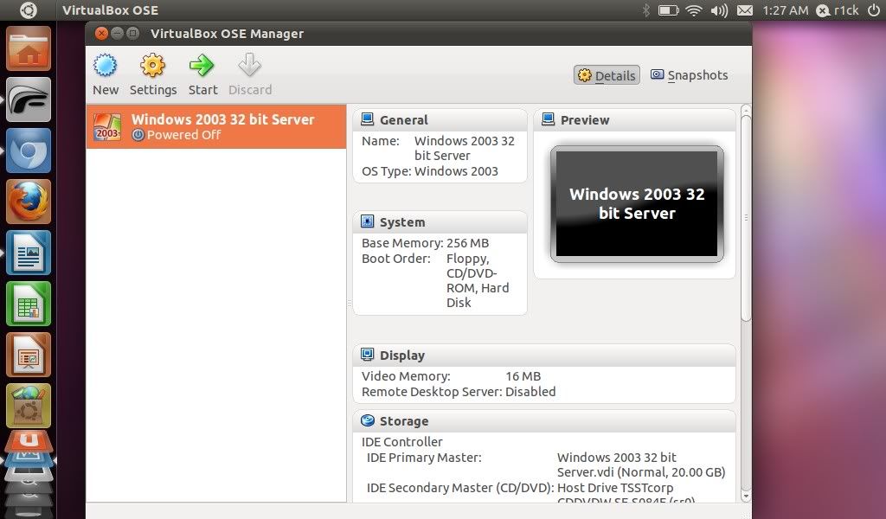886x519 pixels.
Task: Maximize the VirtualBox OSE Manager window
Action: pyautogui.click(x=132, y=34)
